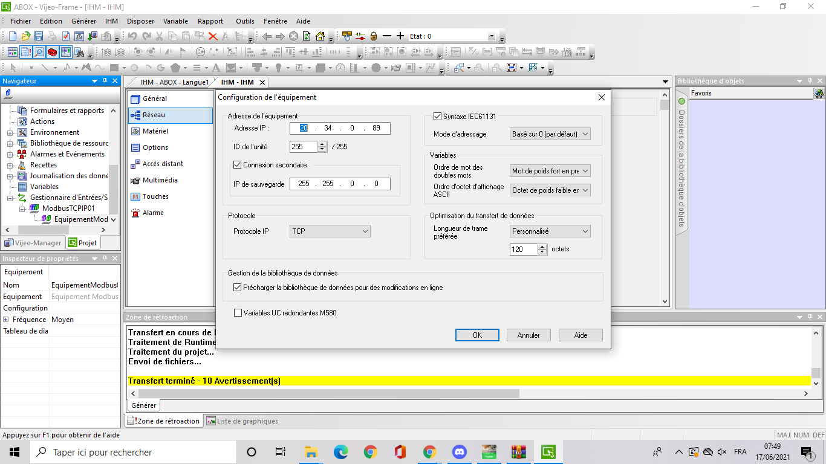Click the binoculars search icon
The image size is (826, 464).
pos(79,52)
